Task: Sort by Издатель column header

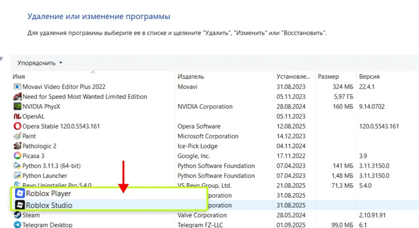Action: [x=190, y=76]
